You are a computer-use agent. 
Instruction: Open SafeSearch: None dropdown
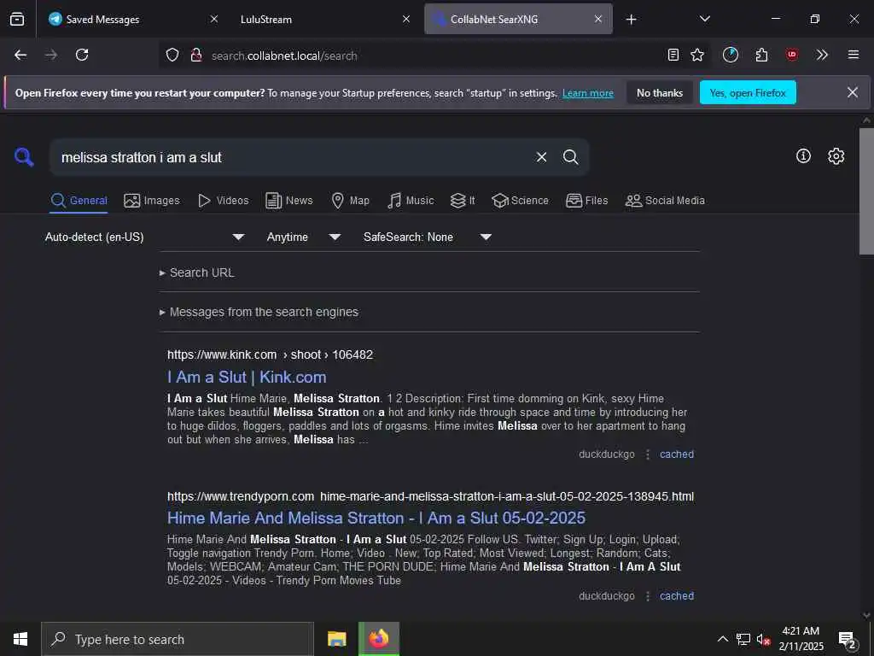pos(428,237)
